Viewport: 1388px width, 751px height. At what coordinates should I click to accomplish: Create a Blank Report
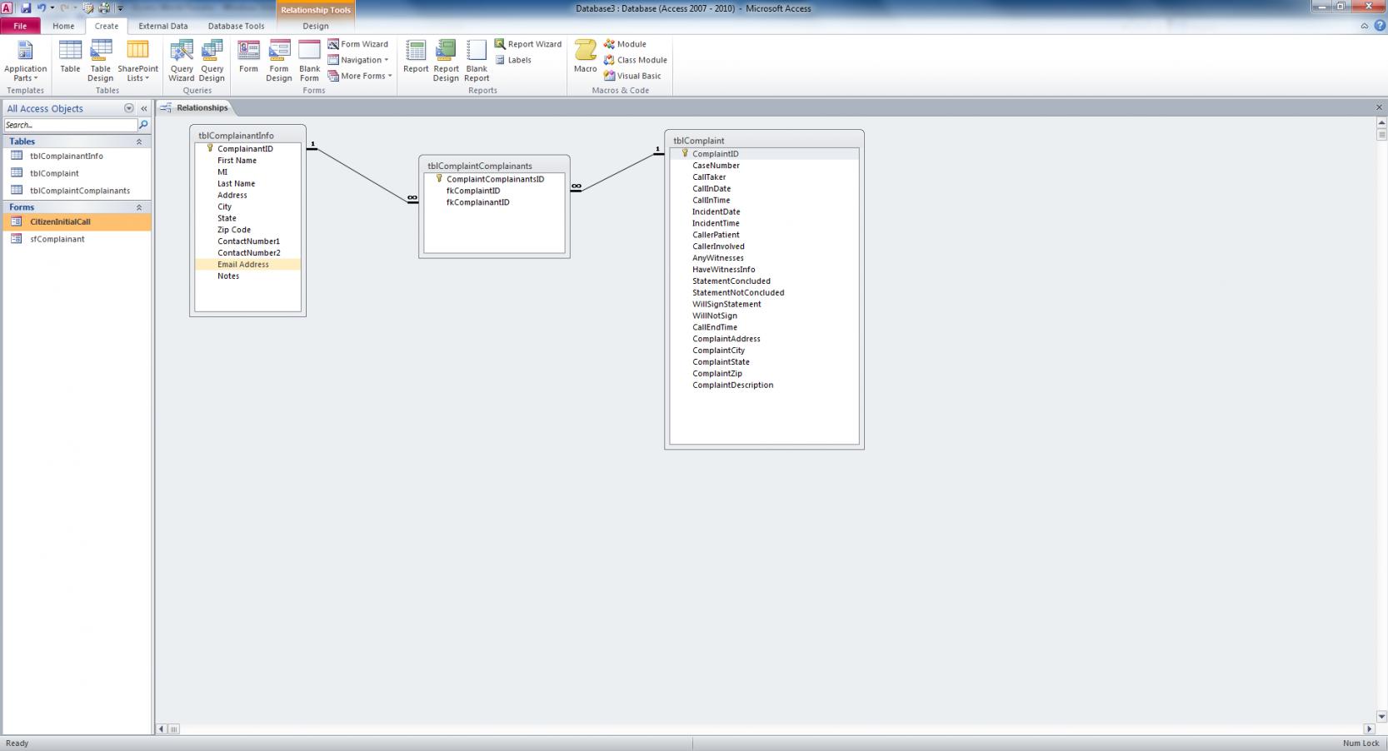click(477, 61)
